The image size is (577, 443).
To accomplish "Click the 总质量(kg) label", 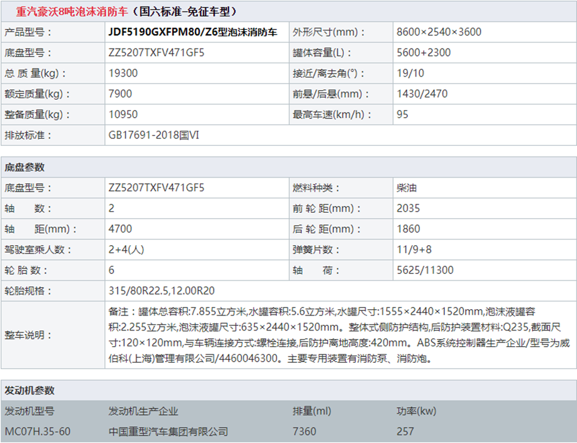I will pyautogui.click(x=35, y=74).
